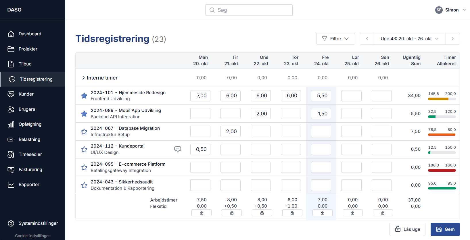The image size is (470, 240).
Task: Open Systemindstillinger gear in sidebar
Action: pyautogui.click(x=11, y=223)
